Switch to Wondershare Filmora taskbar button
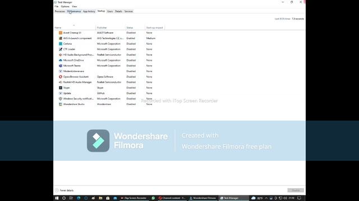The image size is (359, 201). coord(202,198)
